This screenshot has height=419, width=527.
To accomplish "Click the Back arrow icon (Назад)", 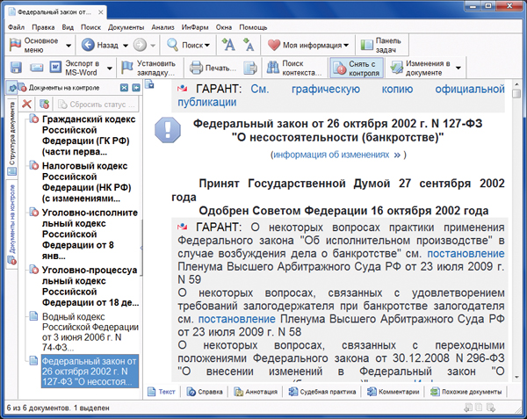I will pyautogui.click(x=86, y=45).
